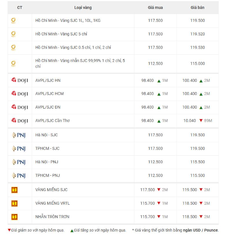Screen dimensions: 225x236
Task: Click the logo beside NHẪN TRÒN TRƠN
Action: (14, 217)
